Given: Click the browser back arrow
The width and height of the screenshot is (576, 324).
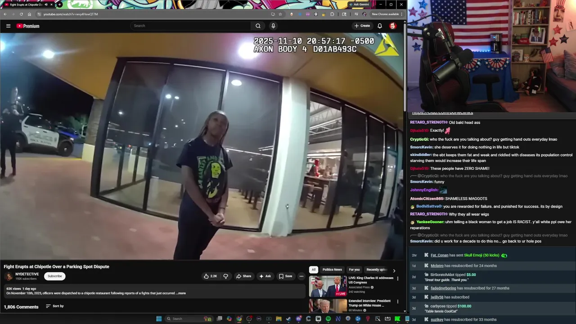Looking at the screenshot, I should click(x=5, y=14).
